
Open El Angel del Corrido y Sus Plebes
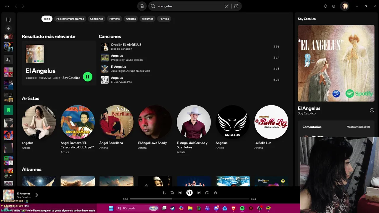(194, 122)
